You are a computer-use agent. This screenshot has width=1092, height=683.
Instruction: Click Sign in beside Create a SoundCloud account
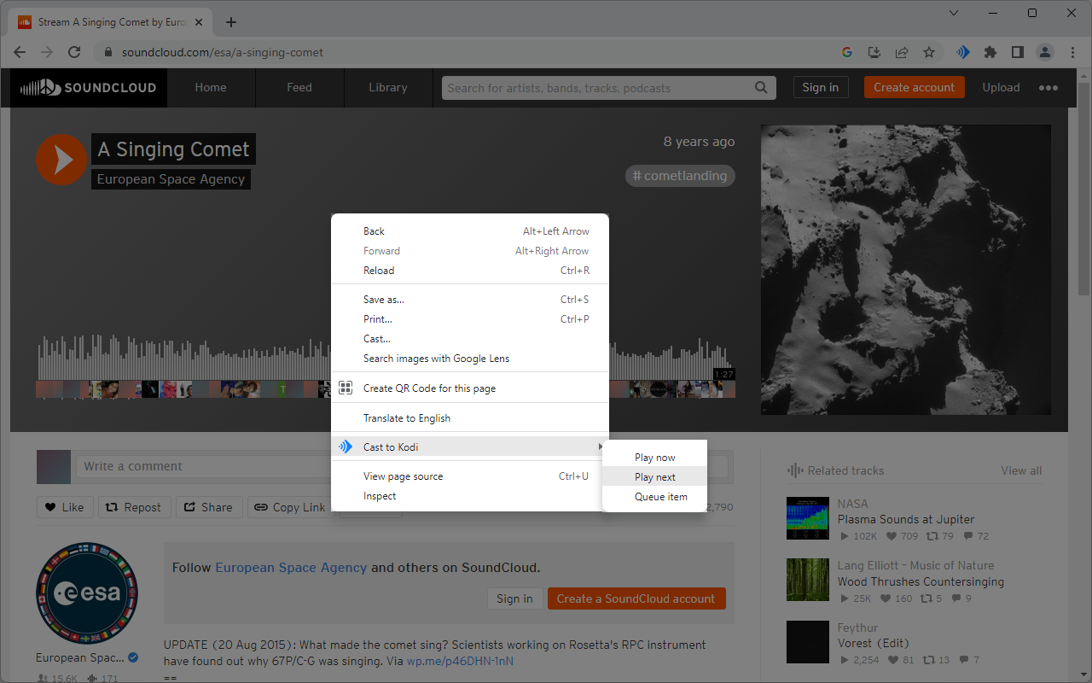pos(514,598)
